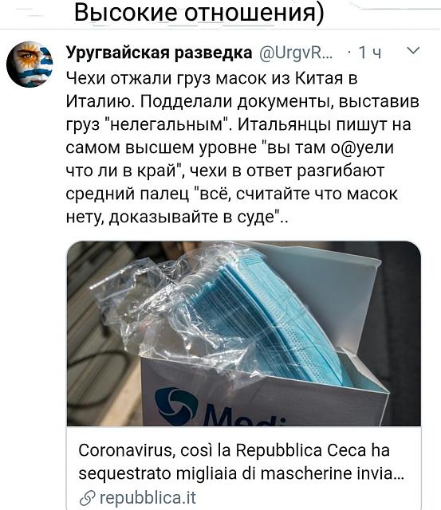Click the @UrgvR… account handle
This screenshot has height=510, width=441.
pyautogui.click(x=296, y=53)
